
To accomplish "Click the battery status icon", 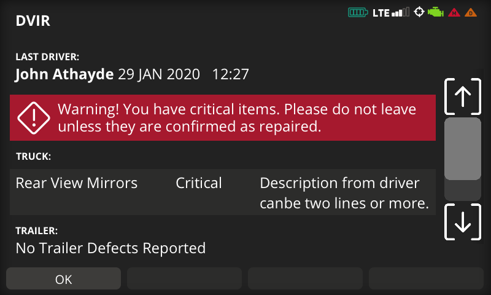I will tap(358, 12).
